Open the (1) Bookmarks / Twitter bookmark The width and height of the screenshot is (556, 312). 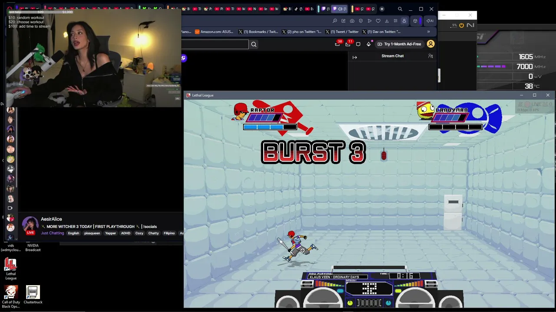(258, 32)
